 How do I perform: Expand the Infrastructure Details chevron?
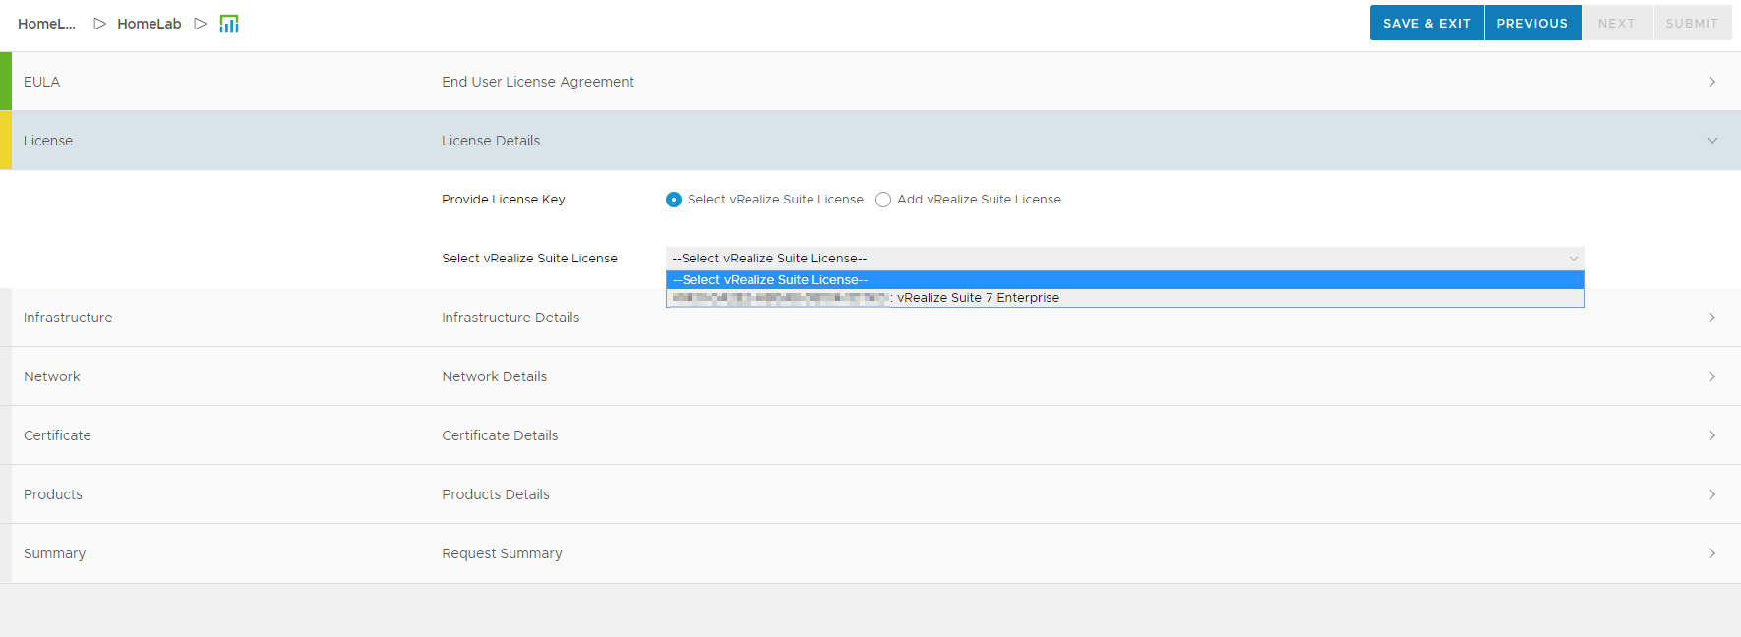1711,318
